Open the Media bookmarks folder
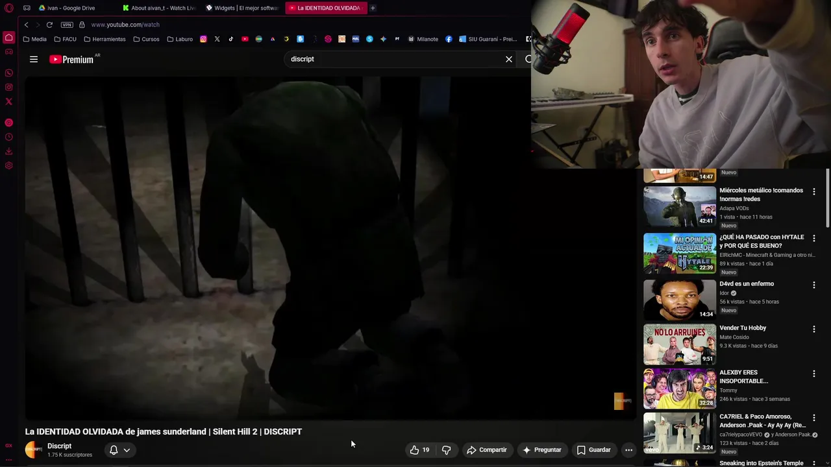This screenshot has width=831, height=467. coord(34,39)
